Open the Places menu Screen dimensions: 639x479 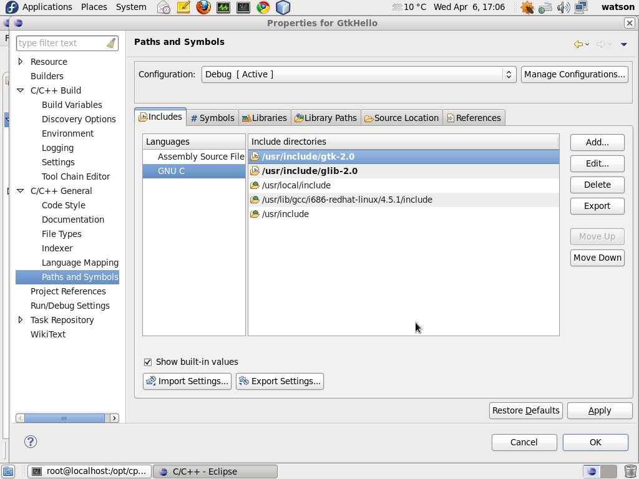[x=94, y=7]
